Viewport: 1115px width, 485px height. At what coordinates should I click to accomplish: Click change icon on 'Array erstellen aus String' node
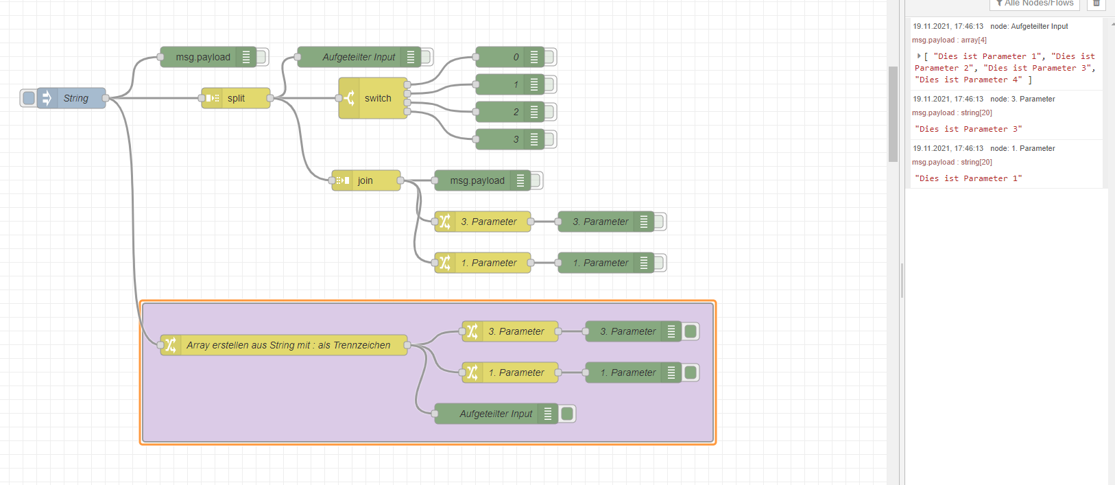171,345
